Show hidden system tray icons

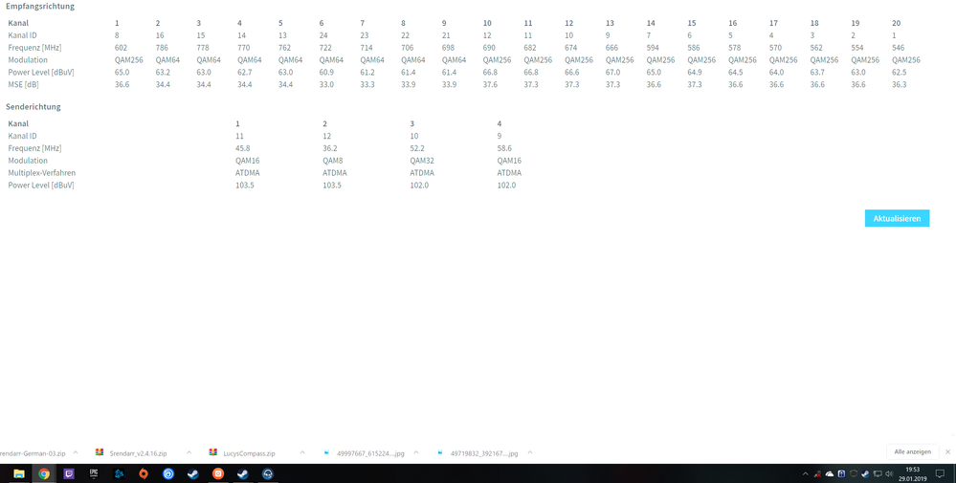click(x=806, y=473)
